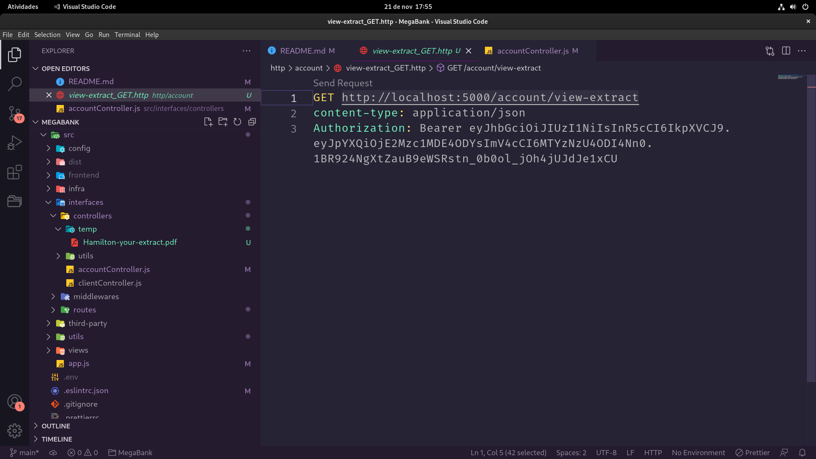Click the editor vertical scrollbar
Image resolution: width=816 pixels, height=459 pixels.
pyautogui.click(x=811, y=228)
